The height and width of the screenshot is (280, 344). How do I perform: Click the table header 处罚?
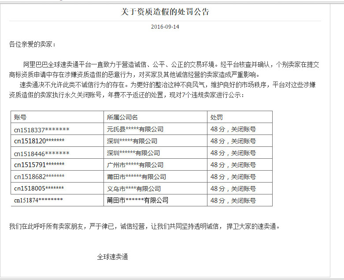(240, 117)
